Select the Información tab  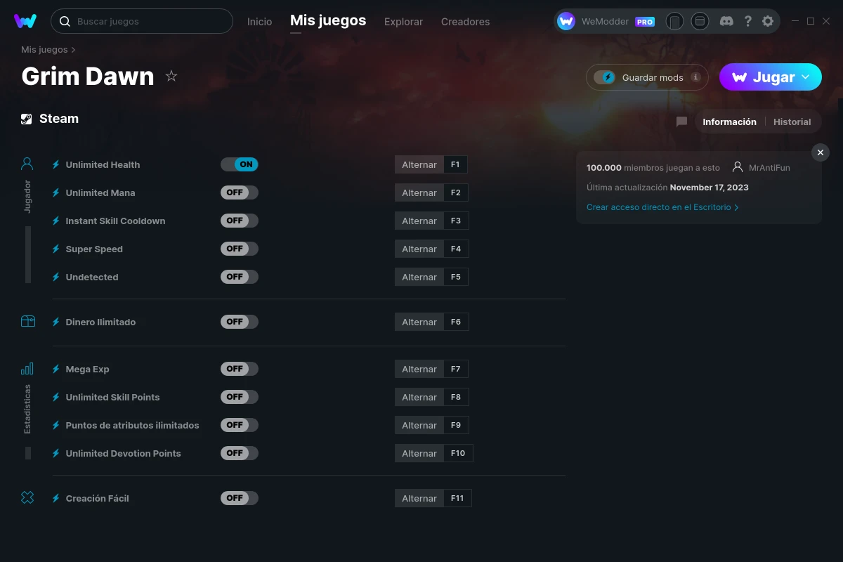(729, 122)
